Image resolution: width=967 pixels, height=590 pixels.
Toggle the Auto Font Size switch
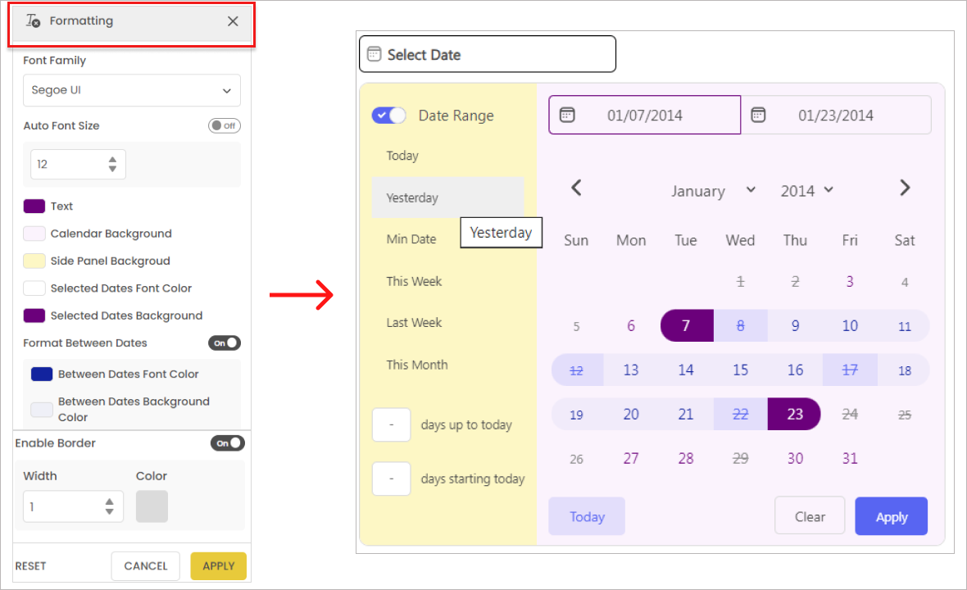224,125
